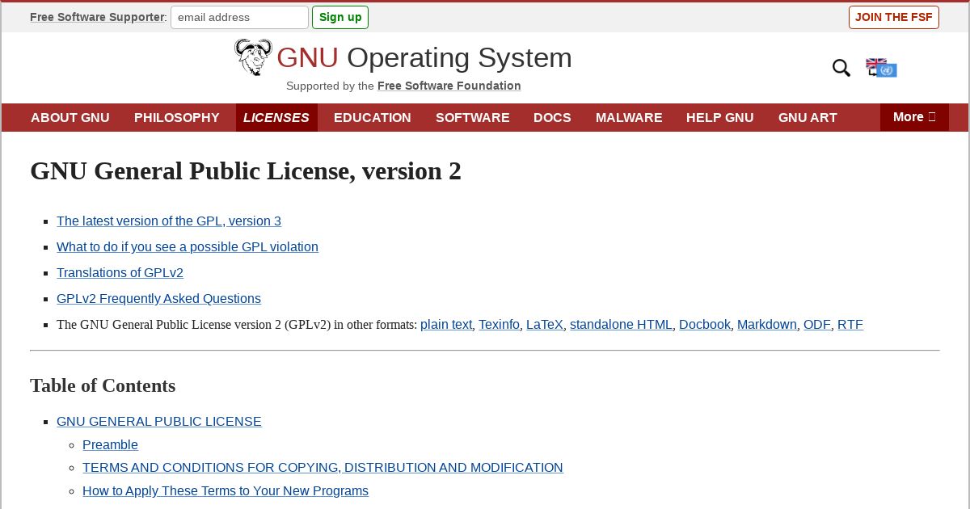Open the Docbook format link

[x=705, y=324]
